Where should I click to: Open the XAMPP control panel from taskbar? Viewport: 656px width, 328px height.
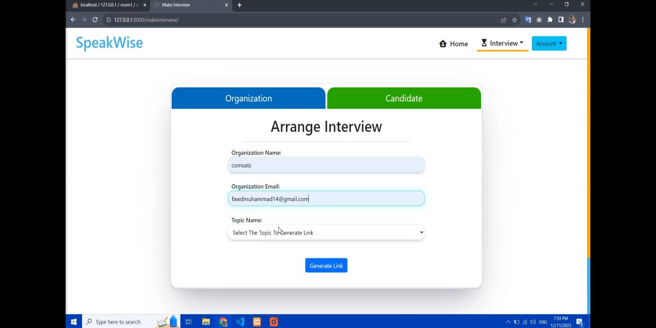pos(257,321)
